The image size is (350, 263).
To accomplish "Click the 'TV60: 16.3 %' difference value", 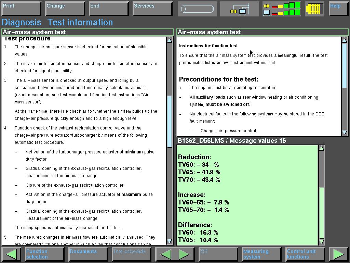I will (198, 233).
